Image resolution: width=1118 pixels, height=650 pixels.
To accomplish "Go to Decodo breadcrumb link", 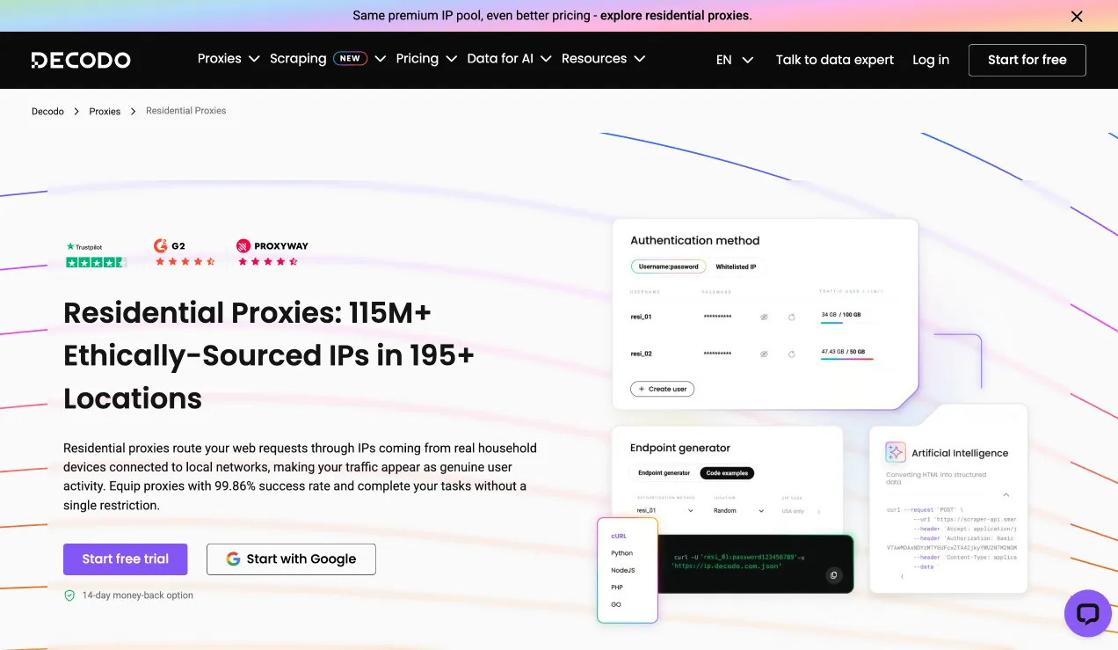I will tap(47, 112).
